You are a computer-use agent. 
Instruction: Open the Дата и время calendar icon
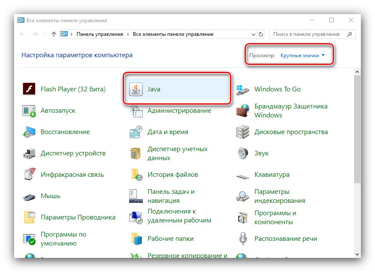coord(136,132)
